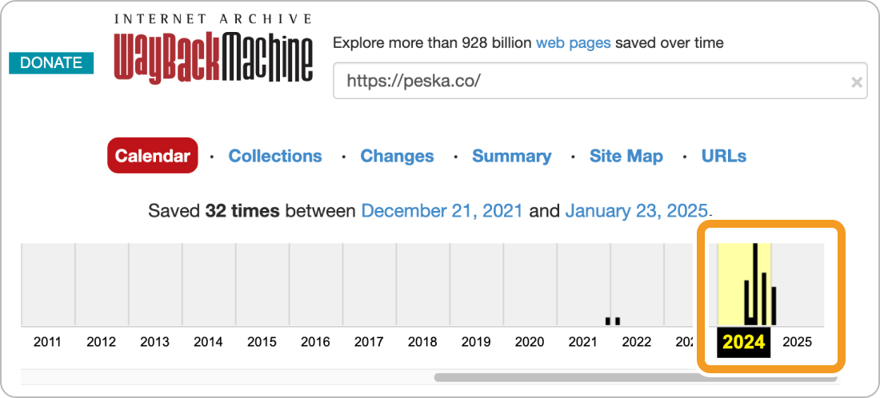Clear the URL search field
This screenshot has width=880, height=398.
tap(856, 82)
